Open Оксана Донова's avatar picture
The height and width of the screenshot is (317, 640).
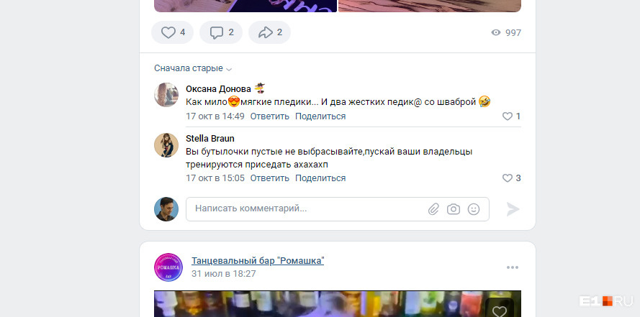click(166, 95)
